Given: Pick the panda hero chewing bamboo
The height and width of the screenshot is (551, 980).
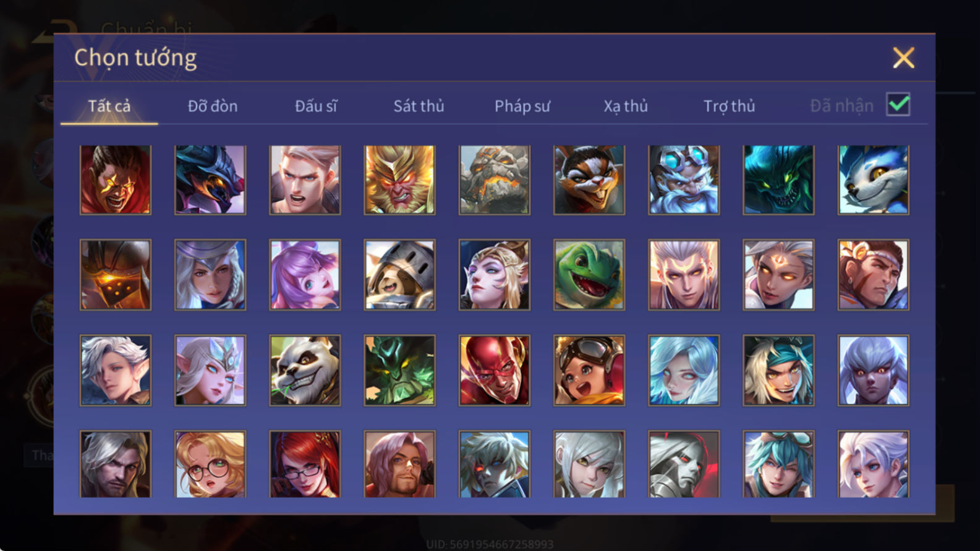Looking at the screenshot, I should tap(305, 370).
